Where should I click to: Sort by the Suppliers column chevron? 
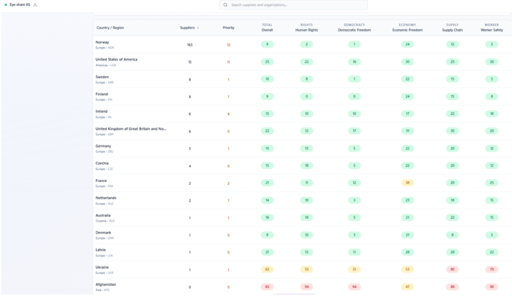[x=198, y=28]
